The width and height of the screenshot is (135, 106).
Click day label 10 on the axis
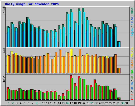click(44, 103)
